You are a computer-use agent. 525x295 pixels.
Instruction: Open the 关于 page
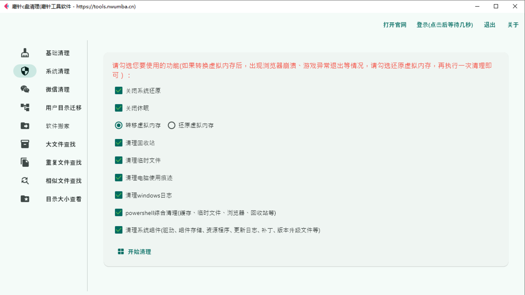point(513,25)
